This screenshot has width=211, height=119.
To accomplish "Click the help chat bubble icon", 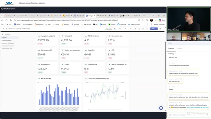I will (x=161, y=108).
